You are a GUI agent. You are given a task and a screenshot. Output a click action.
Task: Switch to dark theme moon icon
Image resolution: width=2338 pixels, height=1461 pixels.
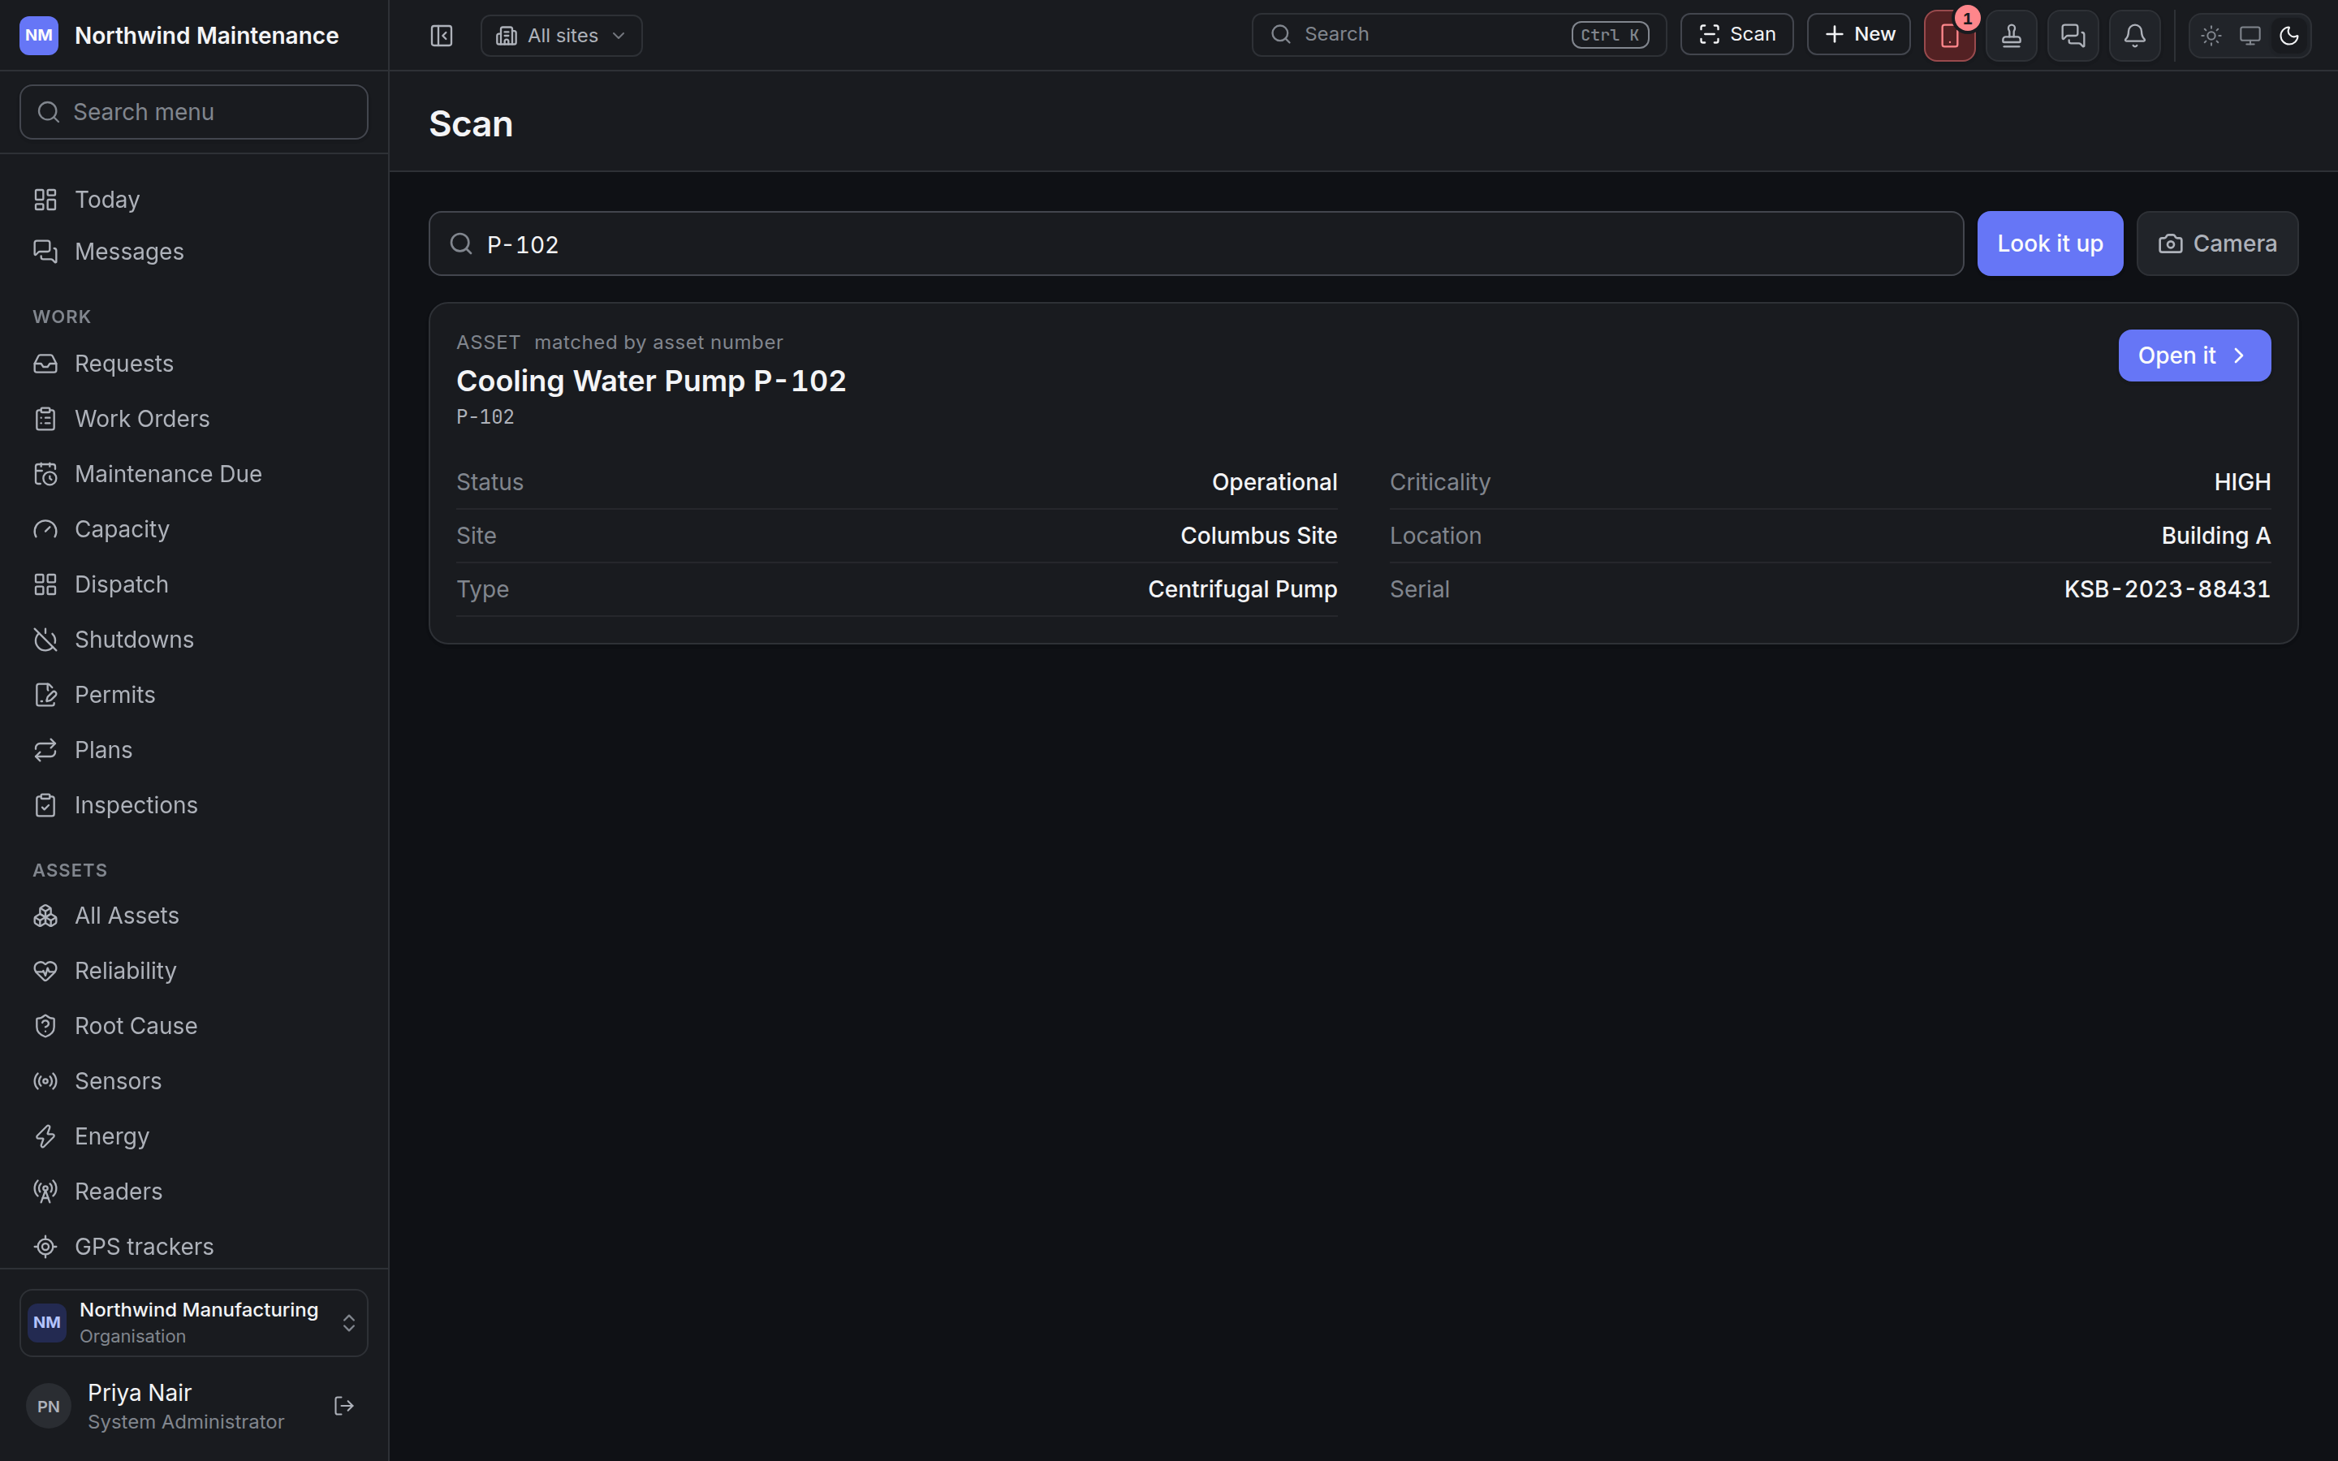click(x=2288, y=36)
